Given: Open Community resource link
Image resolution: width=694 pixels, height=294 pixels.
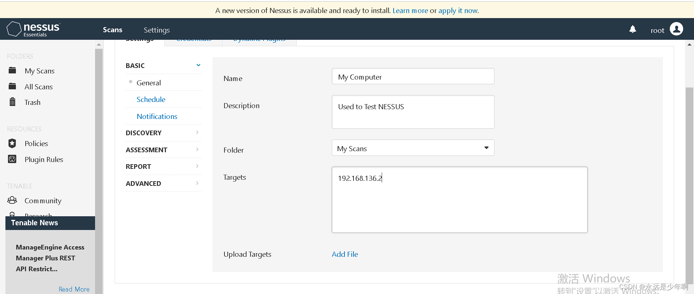Looking at the screenshot, I should pyautogui.click(x=43, y=201).
